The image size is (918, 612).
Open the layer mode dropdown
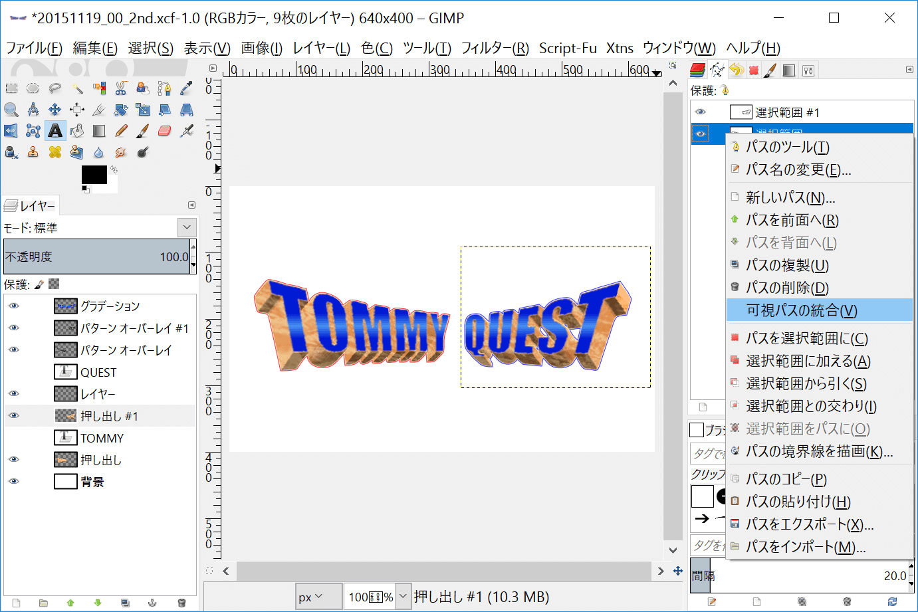[x=187, y=227]
